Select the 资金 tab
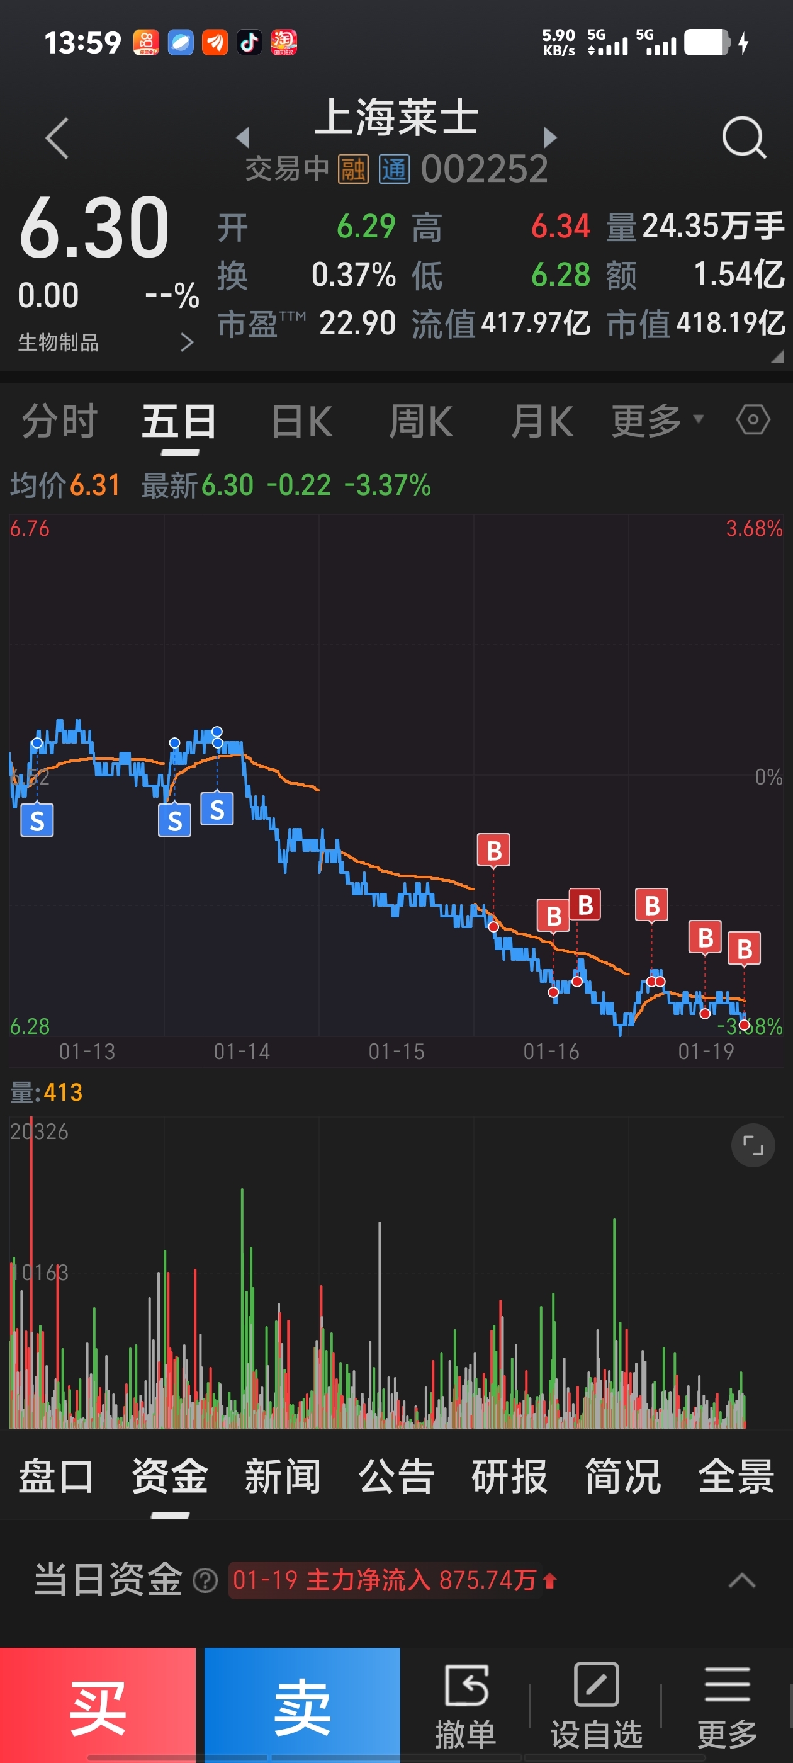 pyautogui.click(x=170, y=1477)
